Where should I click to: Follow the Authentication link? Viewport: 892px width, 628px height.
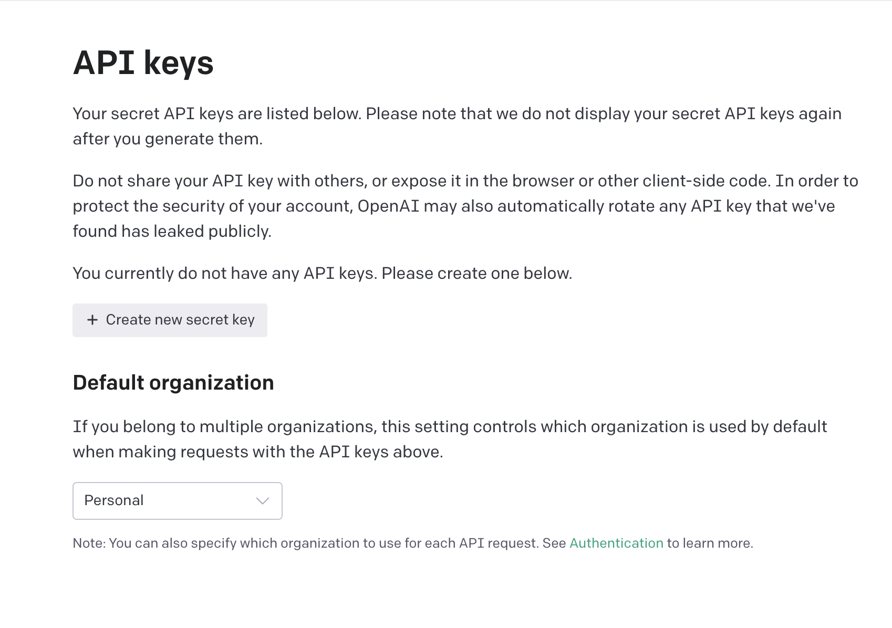click(616, 543)
